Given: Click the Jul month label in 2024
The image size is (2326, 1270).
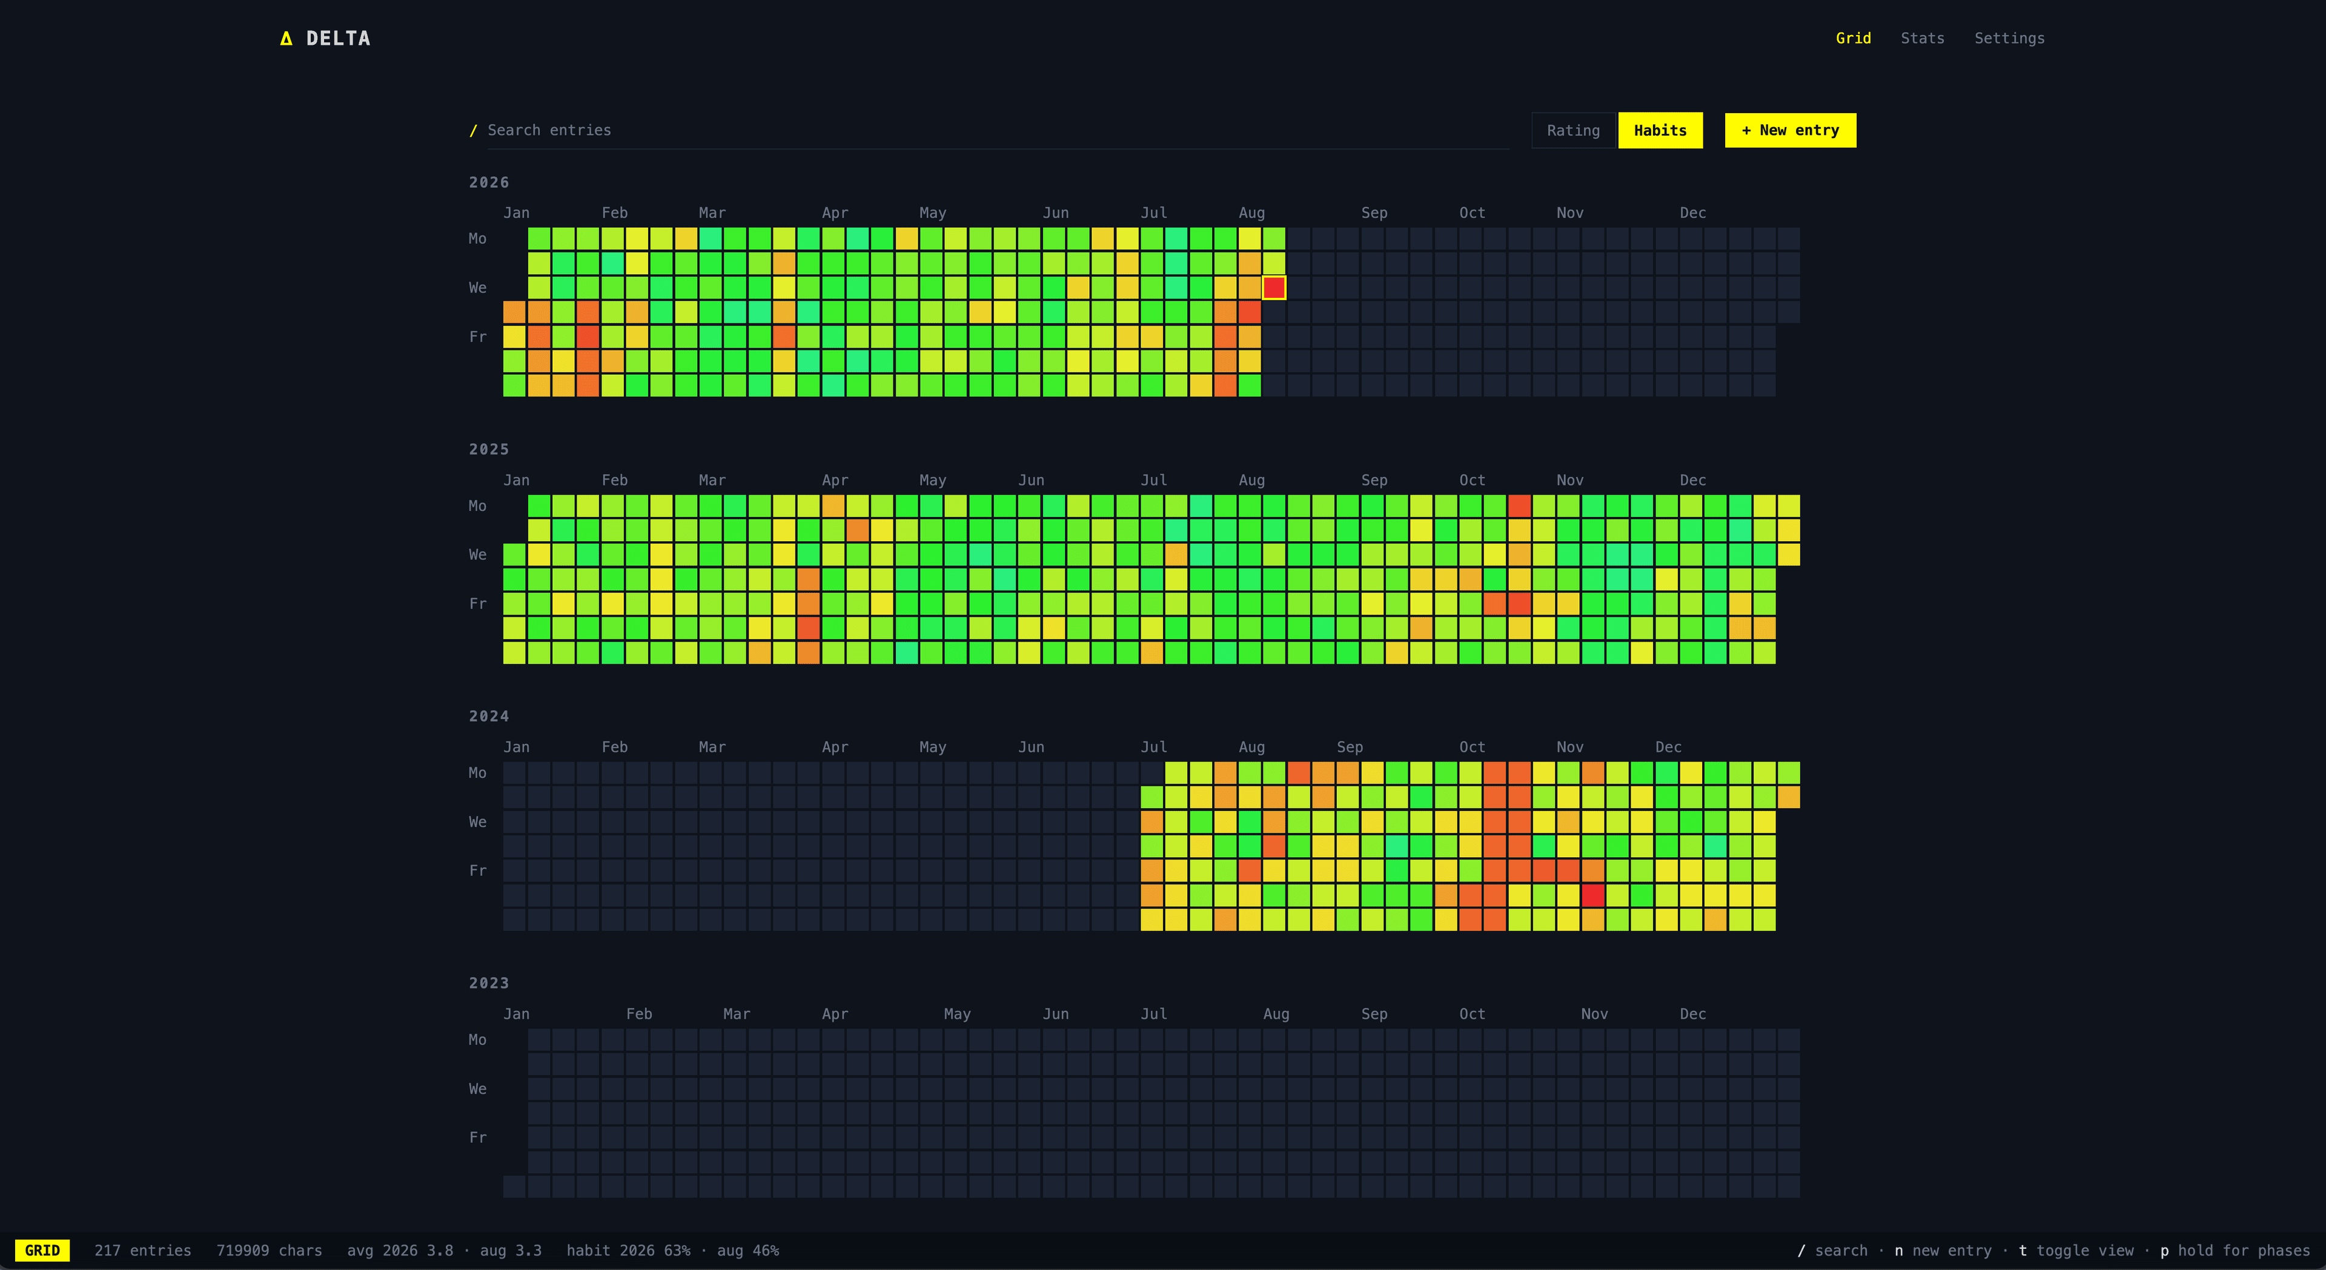Looking at the screenshot, I should pos(1153,748).
